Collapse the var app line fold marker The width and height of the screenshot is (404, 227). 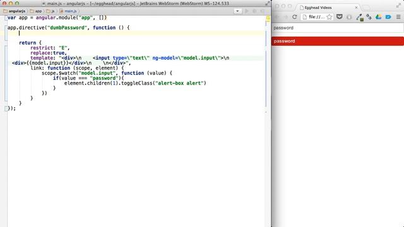(x=6, y=18)
